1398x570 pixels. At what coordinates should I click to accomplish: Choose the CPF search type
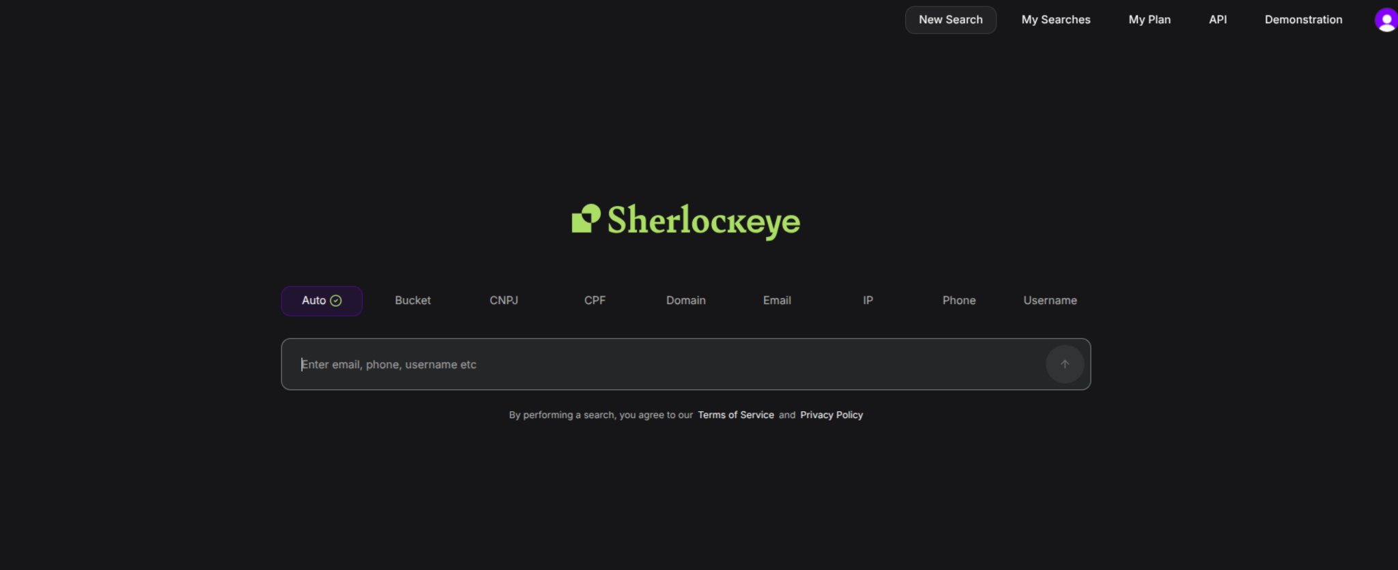pyautogui.click(x=595, y=301)
